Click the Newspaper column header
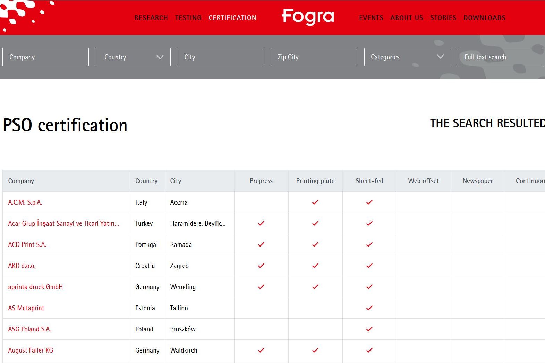 coord(478,181)
